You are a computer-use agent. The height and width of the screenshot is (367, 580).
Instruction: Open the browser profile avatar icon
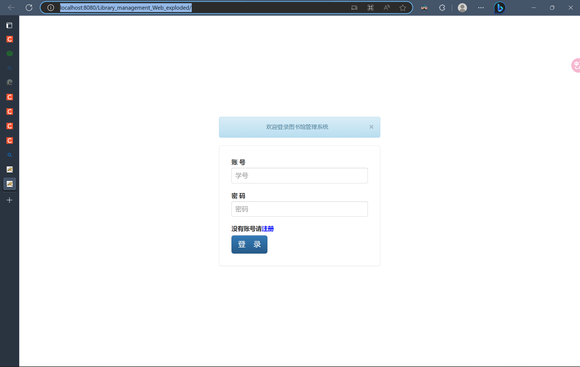(x=462, y=8)
